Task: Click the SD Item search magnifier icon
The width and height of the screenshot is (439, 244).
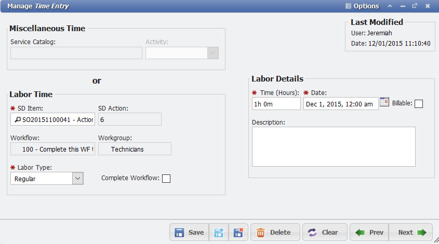Action: point(17,120)
